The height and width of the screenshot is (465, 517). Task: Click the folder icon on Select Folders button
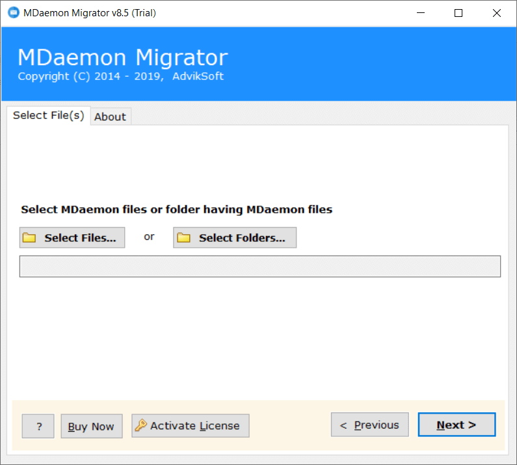pos(183,237)
